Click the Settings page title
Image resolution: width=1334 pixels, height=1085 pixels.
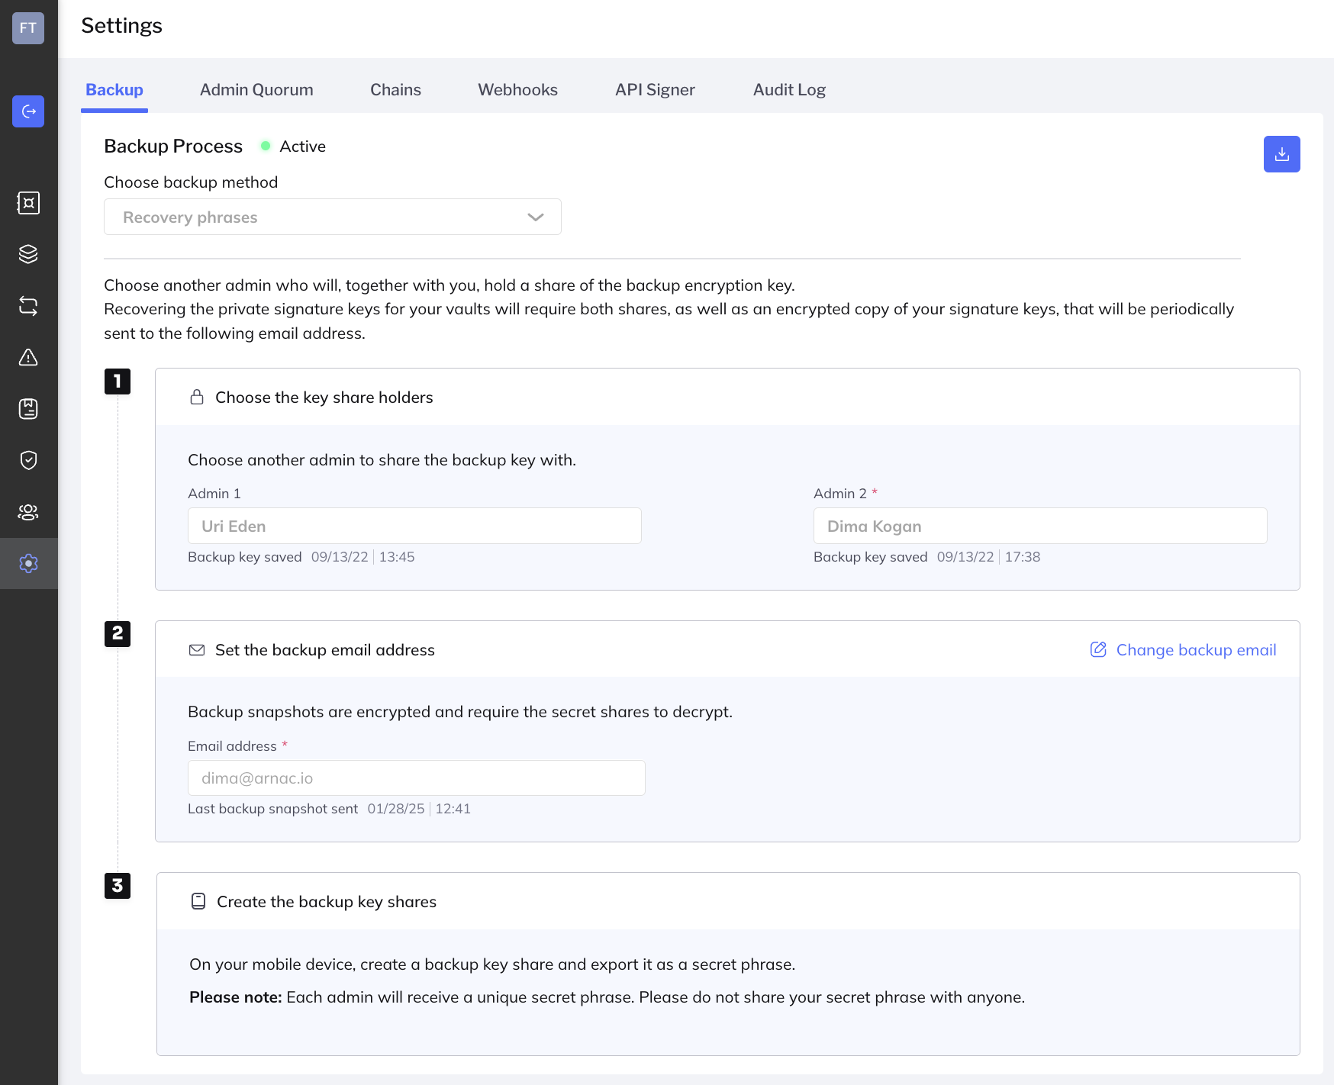pyautogui.click(x=121, y=25)
